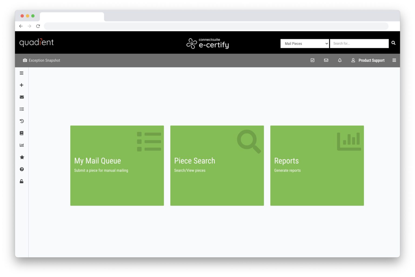Click the plus icon to add a new item
The image size is (415, 277).
coord(22,85)
